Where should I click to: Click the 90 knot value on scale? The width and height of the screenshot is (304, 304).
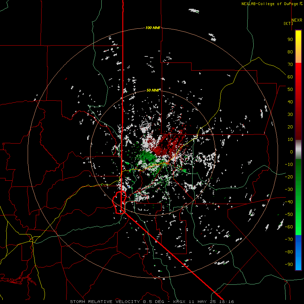[x=290, y=40]
